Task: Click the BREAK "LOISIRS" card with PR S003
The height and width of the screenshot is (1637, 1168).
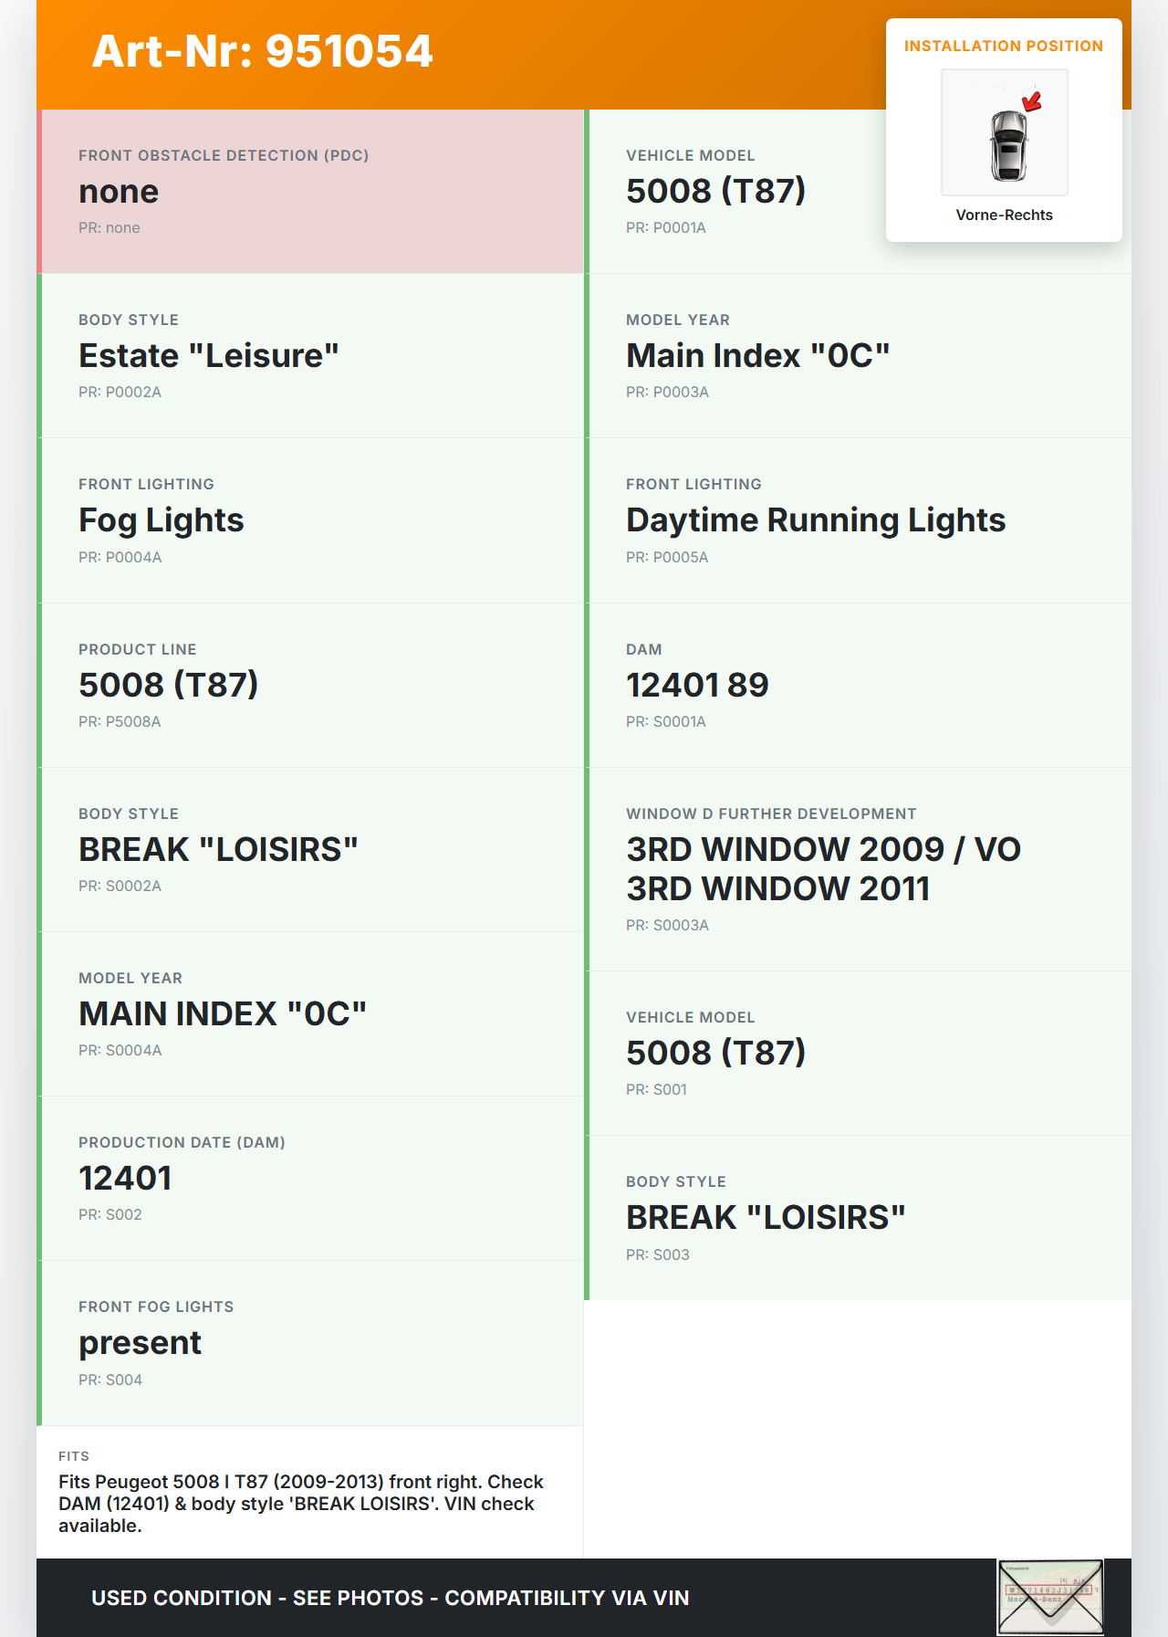Action: tap(858, 1218)
